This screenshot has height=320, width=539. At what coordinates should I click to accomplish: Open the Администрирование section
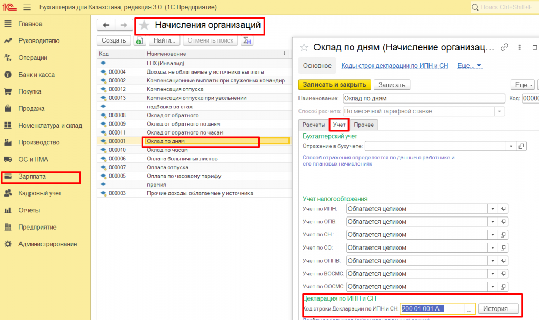(x=47, y=244)
